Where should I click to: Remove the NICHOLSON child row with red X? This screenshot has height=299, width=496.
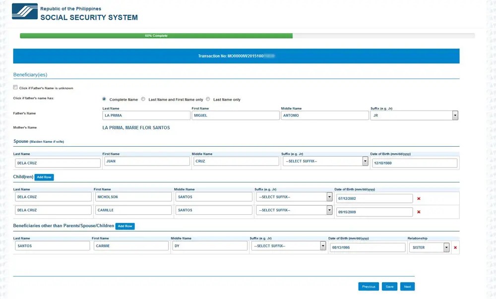click(x=419, y=198)
